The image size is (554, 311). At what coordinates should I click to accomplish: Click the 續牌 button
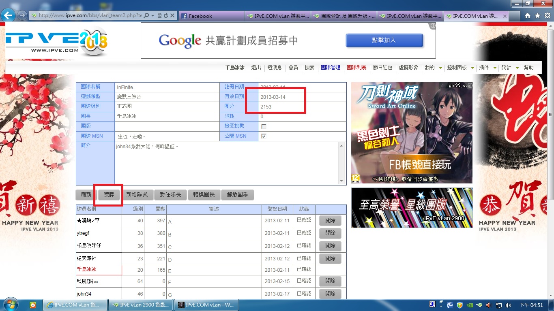point(109,195)
